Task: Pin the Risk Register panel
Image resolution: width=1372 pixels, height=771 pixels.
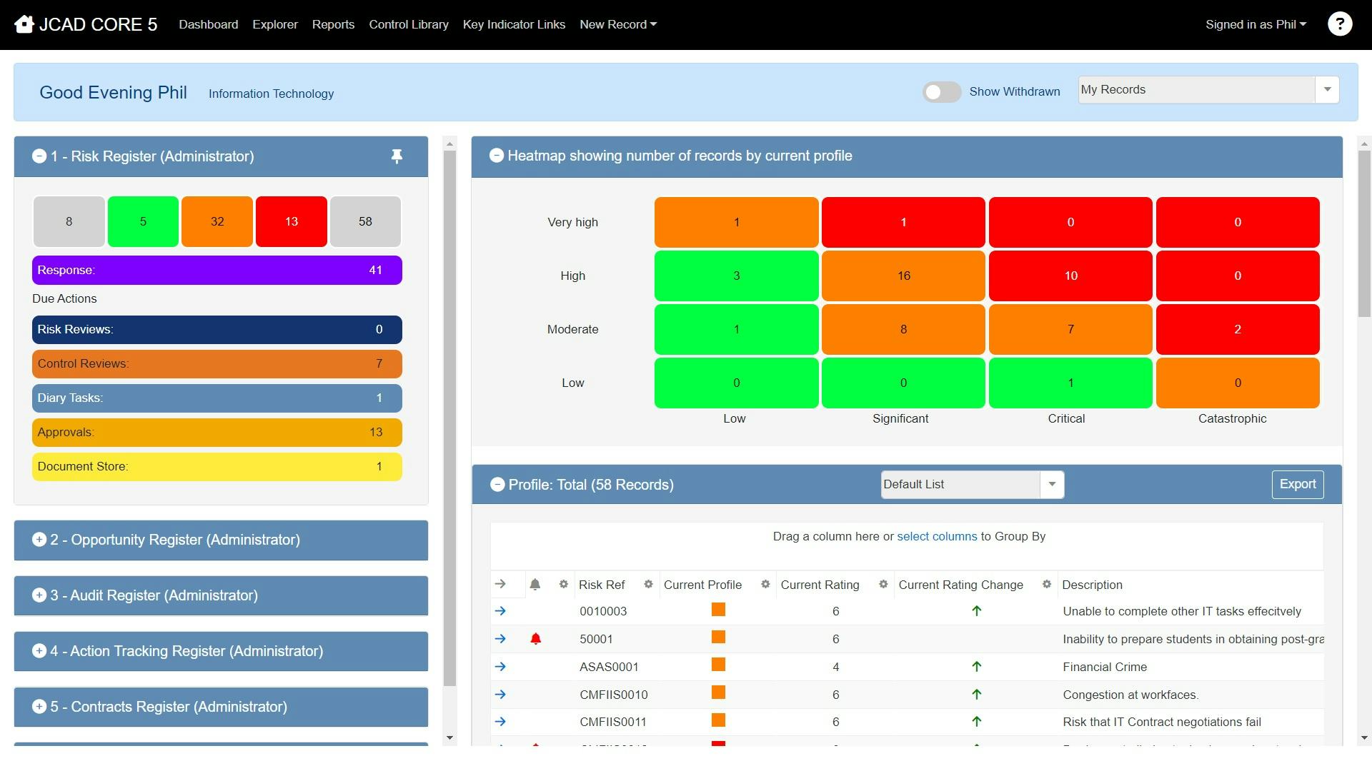Action: click(397, 156)
